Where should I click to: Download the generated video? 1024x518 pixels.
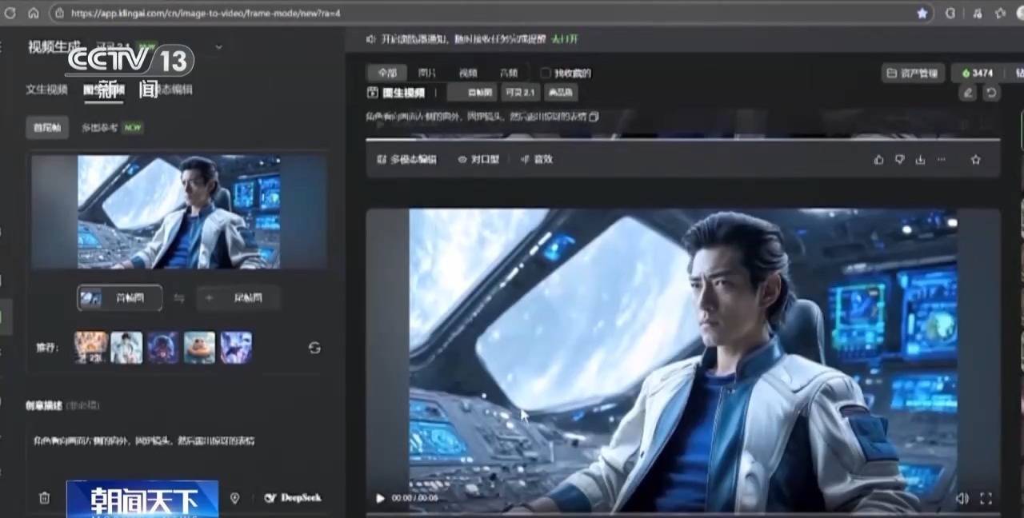tap(920, 159)
